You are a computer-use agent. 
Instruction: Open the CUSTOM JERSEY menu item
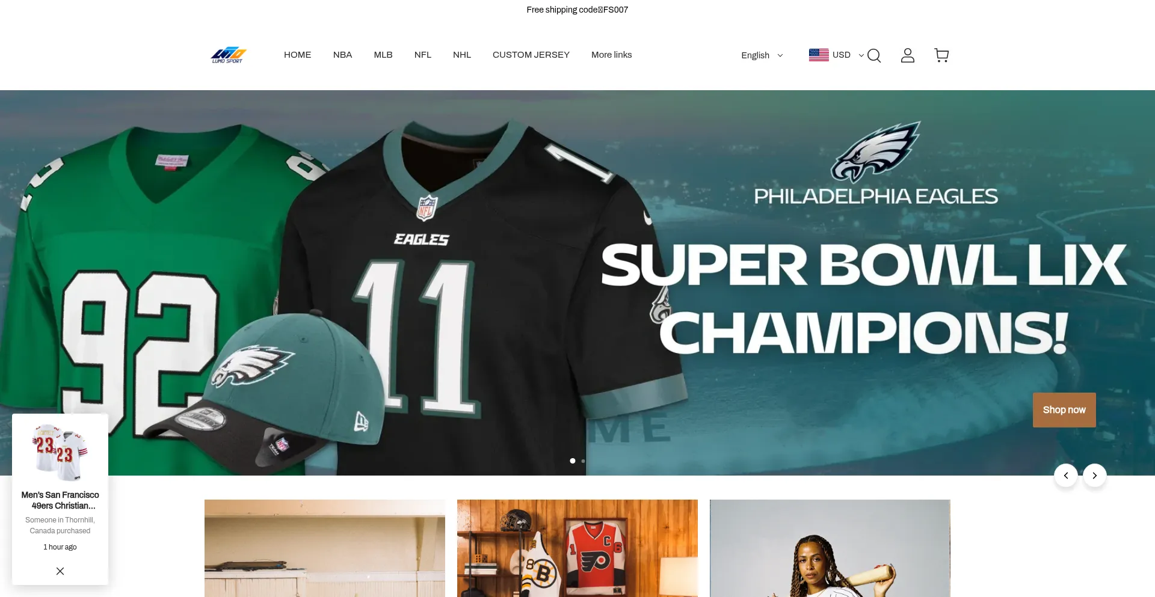[x=531, y=55]
